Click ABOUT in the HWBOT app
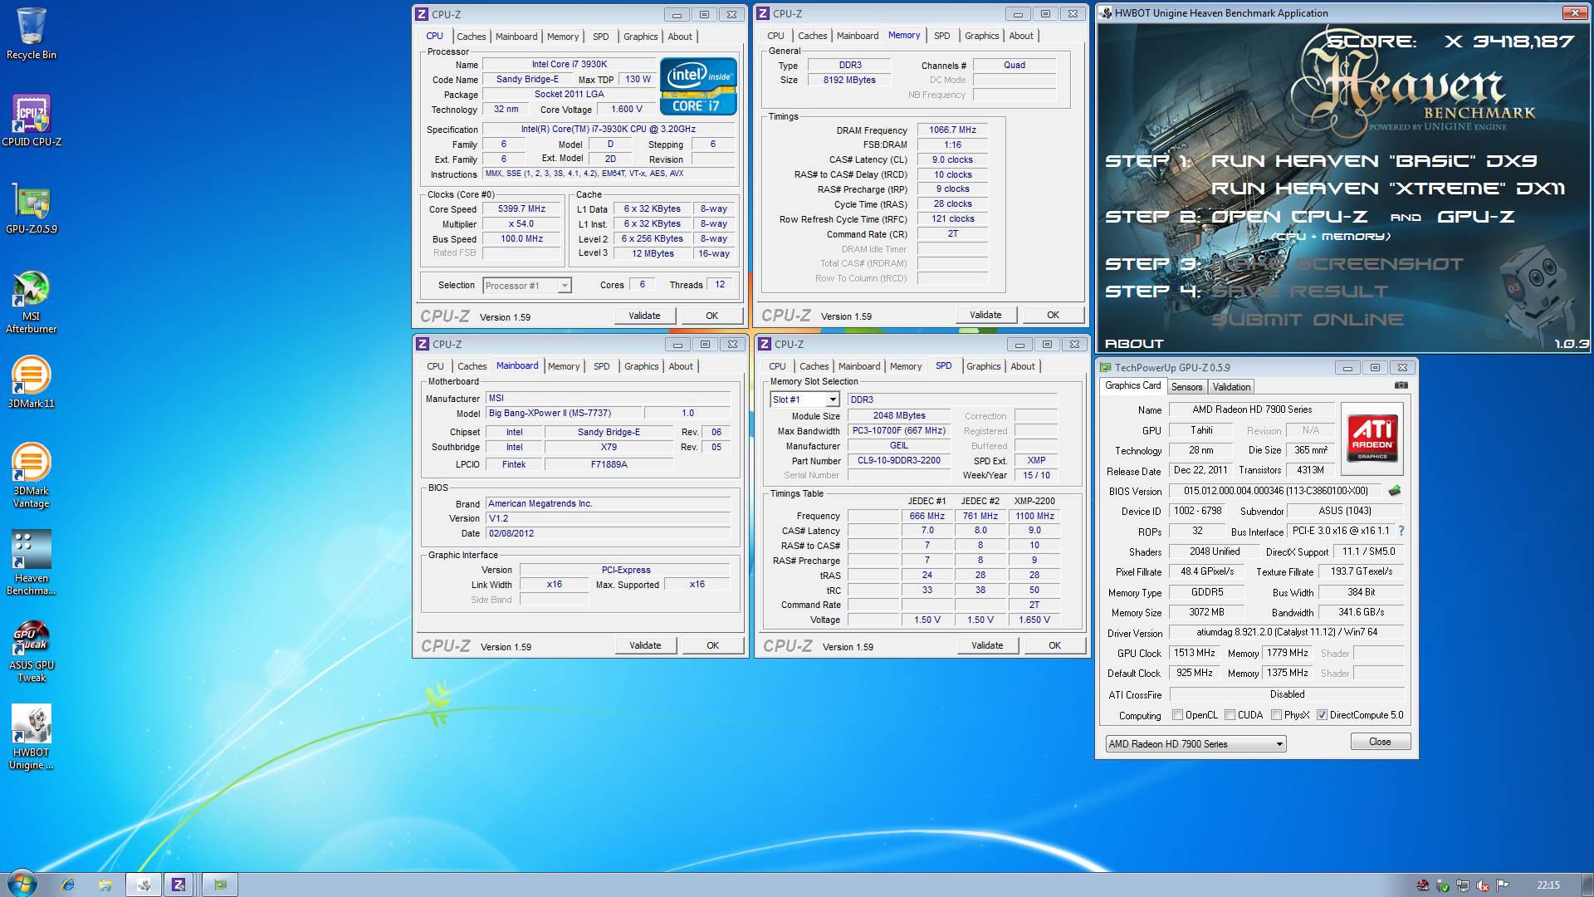The width and height of the screenshot is (1594, 897). (x=1134, y=344)
